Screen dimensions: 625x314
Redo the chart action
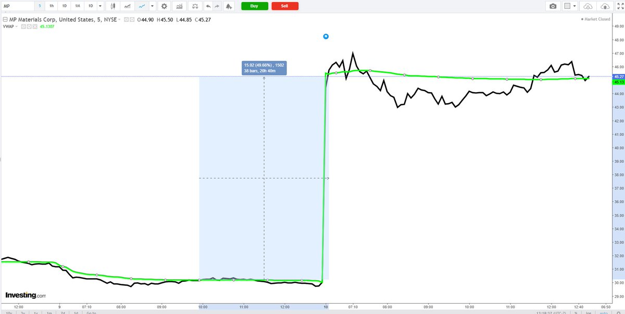pyautogui.click(x=218, y=6)
